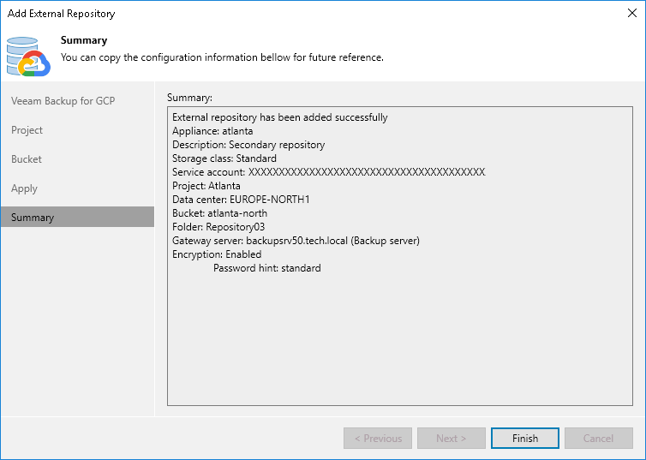
Task: Click the 'Password hint: standard' line
Action: (267, 268)
